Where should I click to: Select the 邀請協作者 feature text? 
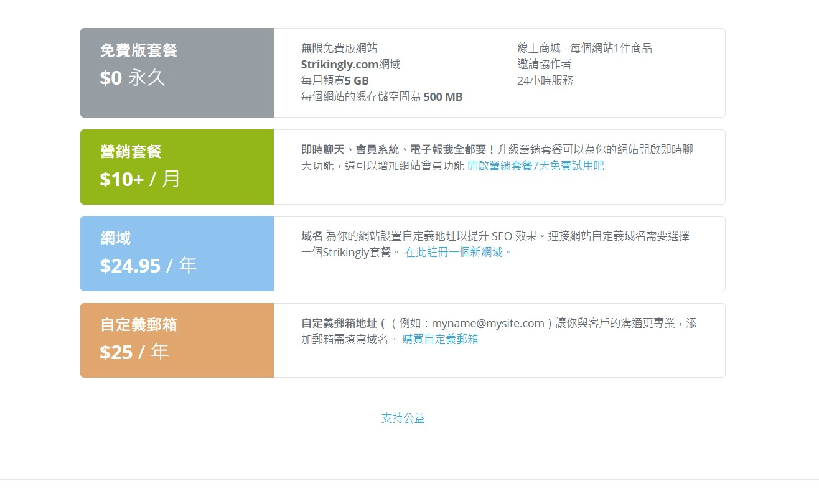(543, 63)
